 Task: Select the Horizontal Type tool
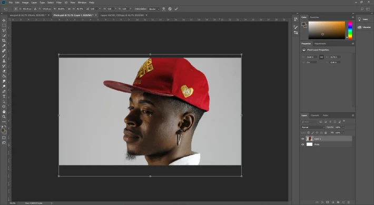4,96
